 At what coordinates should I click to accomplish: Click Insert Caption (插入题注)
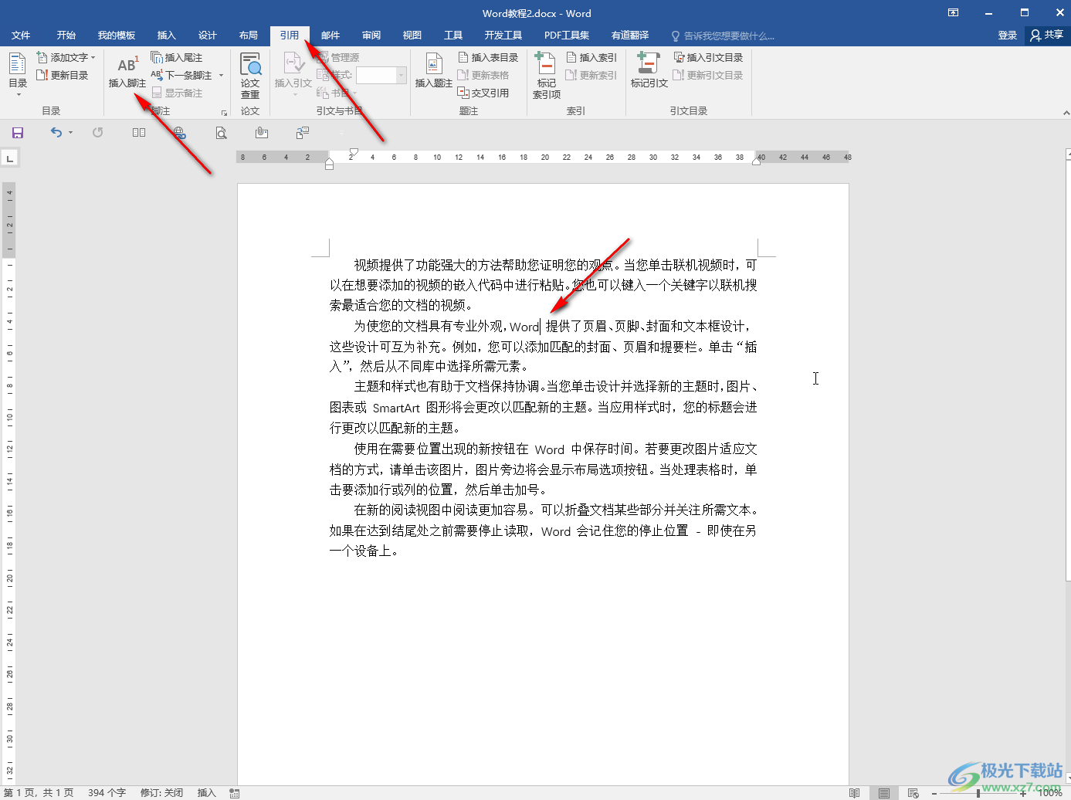(434, 71)
